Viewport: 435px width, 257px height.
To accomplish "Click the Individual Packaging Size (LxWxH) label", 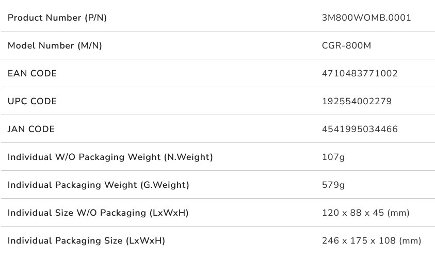I will 86,240.
